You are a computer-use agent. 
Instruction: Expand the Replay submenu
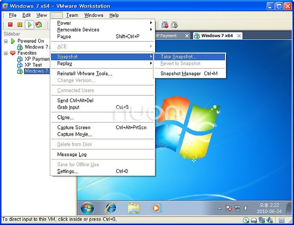point(102,64)
